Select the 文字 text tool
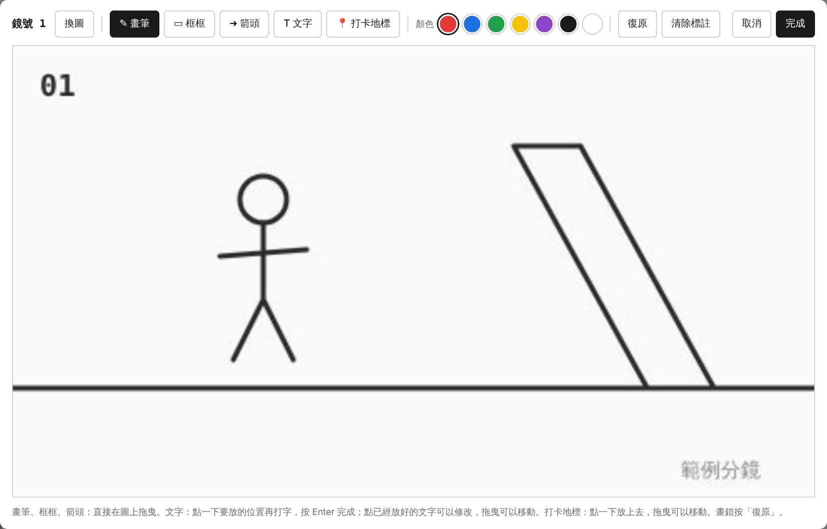 (298, 24)
